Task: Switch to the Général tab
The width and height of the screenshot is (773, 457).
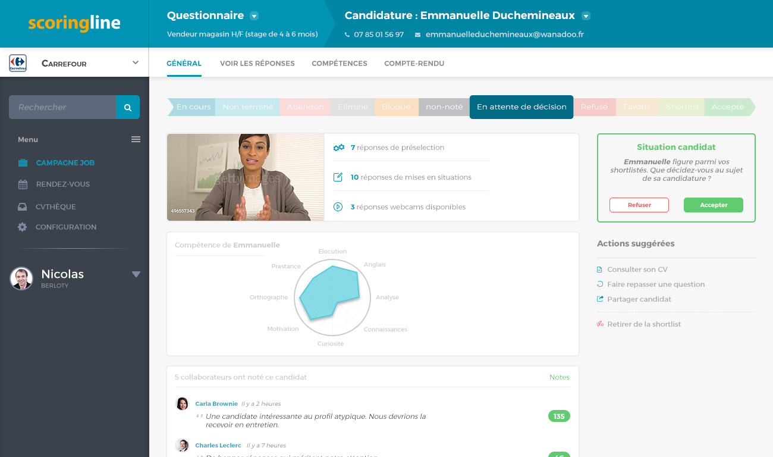Action: coord(184,63)
